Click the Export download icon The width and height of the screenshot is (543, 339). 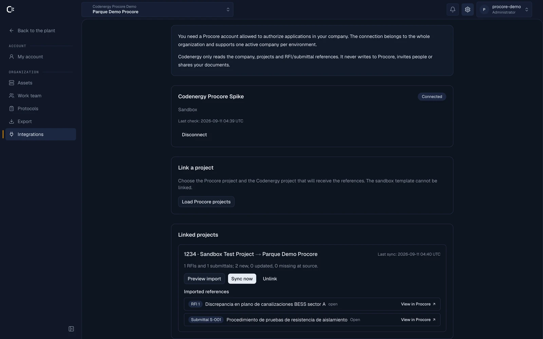coord(12,121)
